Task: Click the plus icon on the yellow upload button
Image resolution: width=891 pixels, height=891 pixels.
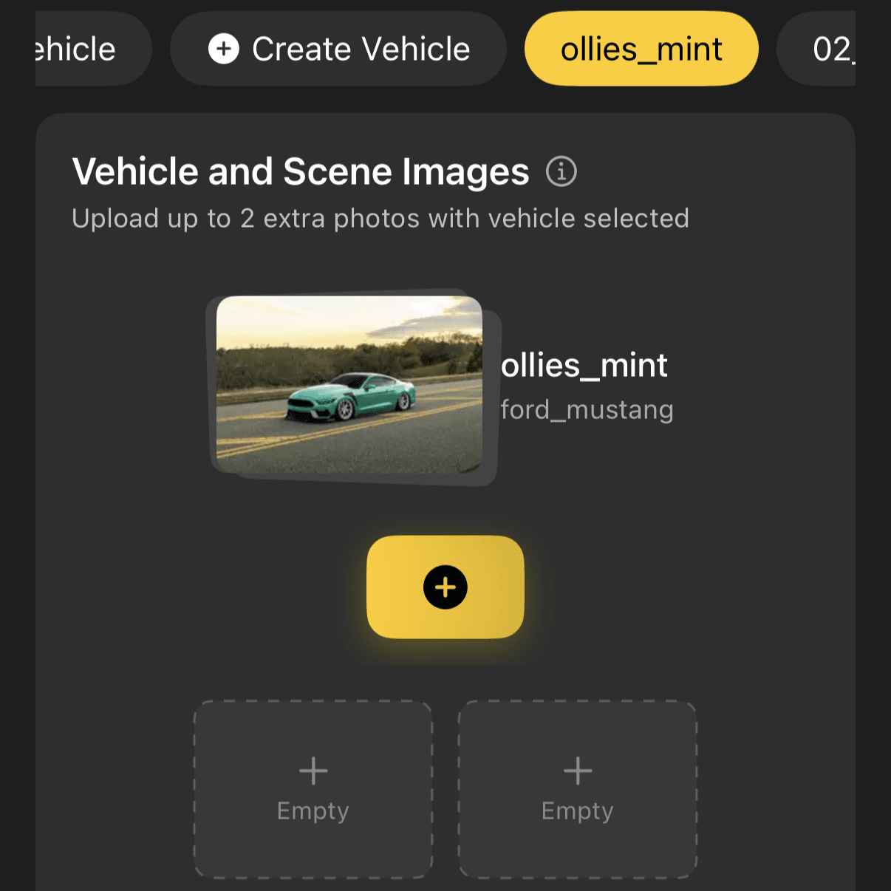Action: tap(445, 587)
